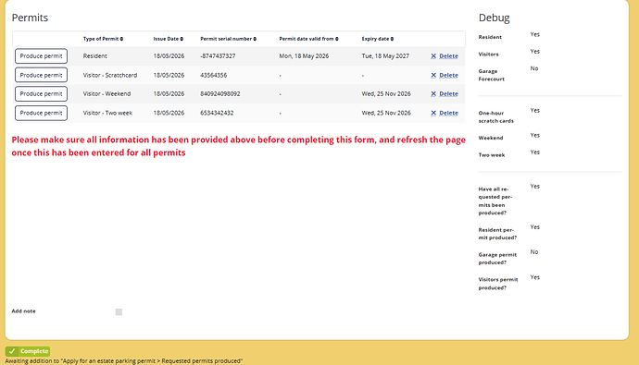The width and height of the screenshot is (639, 365).
Task: Sort by Permit date valid from arrows
Action: (336, 39)
